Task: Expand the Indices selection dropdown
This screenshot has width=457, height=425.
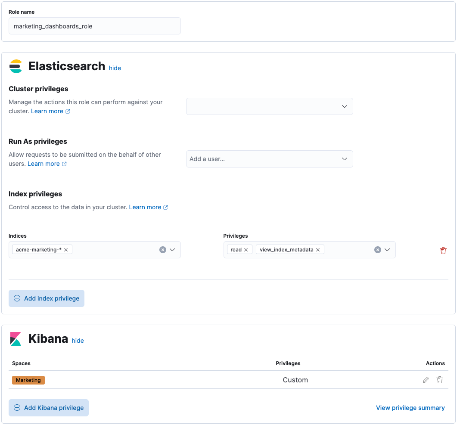Action: (172, 249)
